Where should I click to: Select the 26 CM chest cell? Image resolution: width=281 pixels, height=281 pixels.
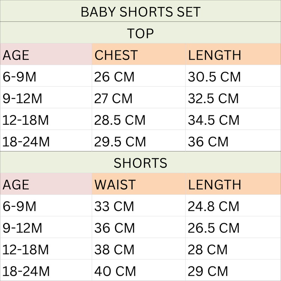click(139, 76)
